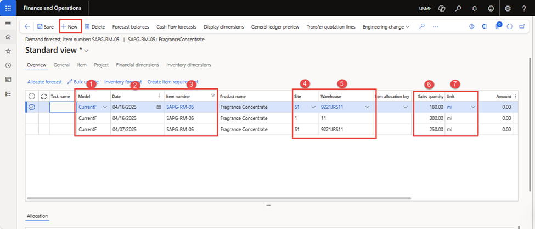Open Forecast balances
The image size is (535, 229).
131,26
